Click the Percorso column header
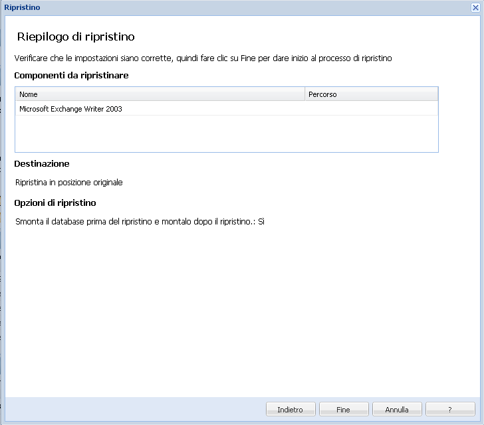Screen dimensions: 484x425 click(372, 94)
